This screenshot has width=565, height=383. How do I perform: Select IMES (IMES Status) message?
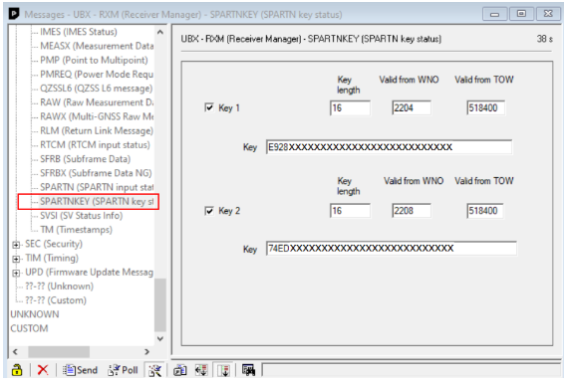(79, 32)
